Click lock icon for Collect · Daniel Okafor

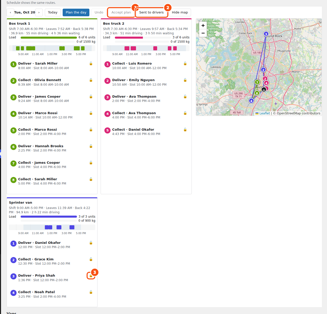[185, 130]
